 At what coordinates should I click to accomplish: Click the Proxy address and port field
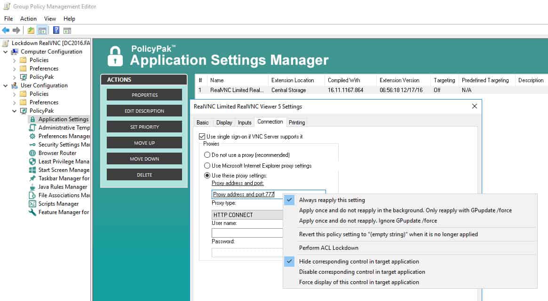tap(247, 194)
